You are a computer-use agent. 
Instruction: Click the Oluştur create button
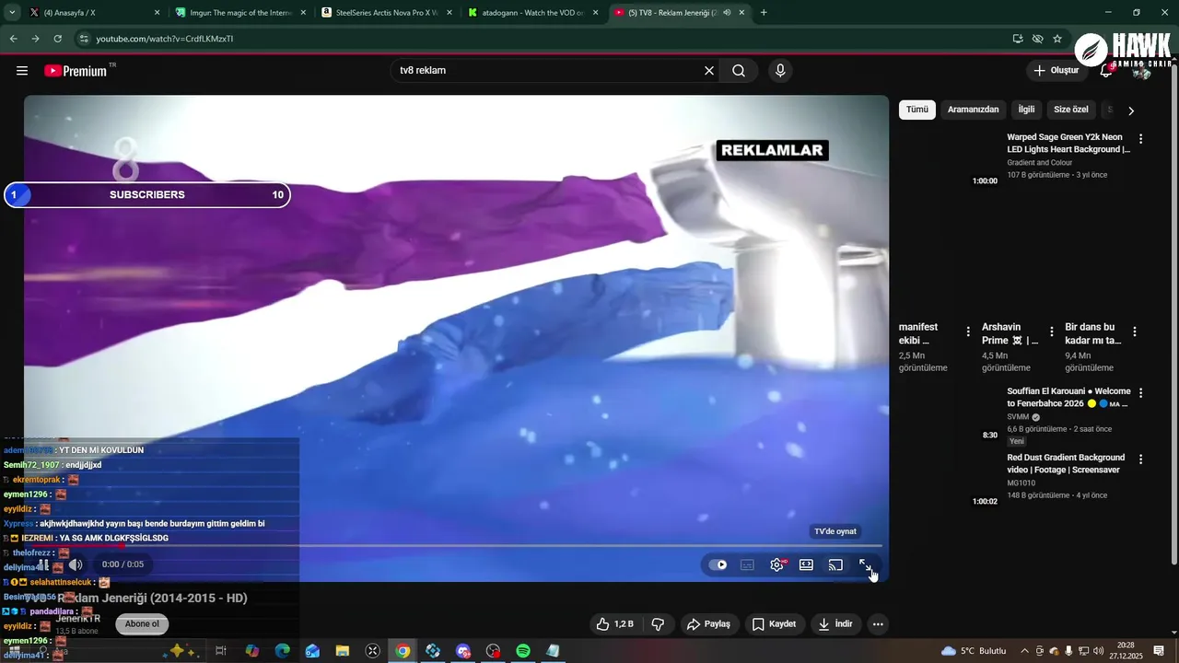pyautogui.click(x=1057, y=71)
